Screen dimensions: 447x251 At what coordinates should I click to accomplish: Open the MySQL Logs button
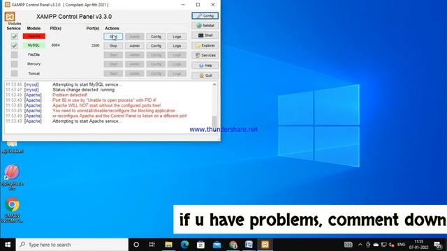click(177, 45)
